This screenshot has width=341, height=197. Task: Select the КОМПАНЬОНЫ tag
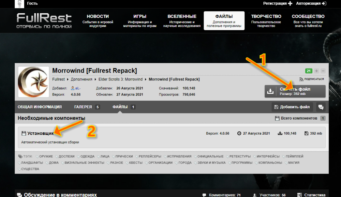click(270, 163)
